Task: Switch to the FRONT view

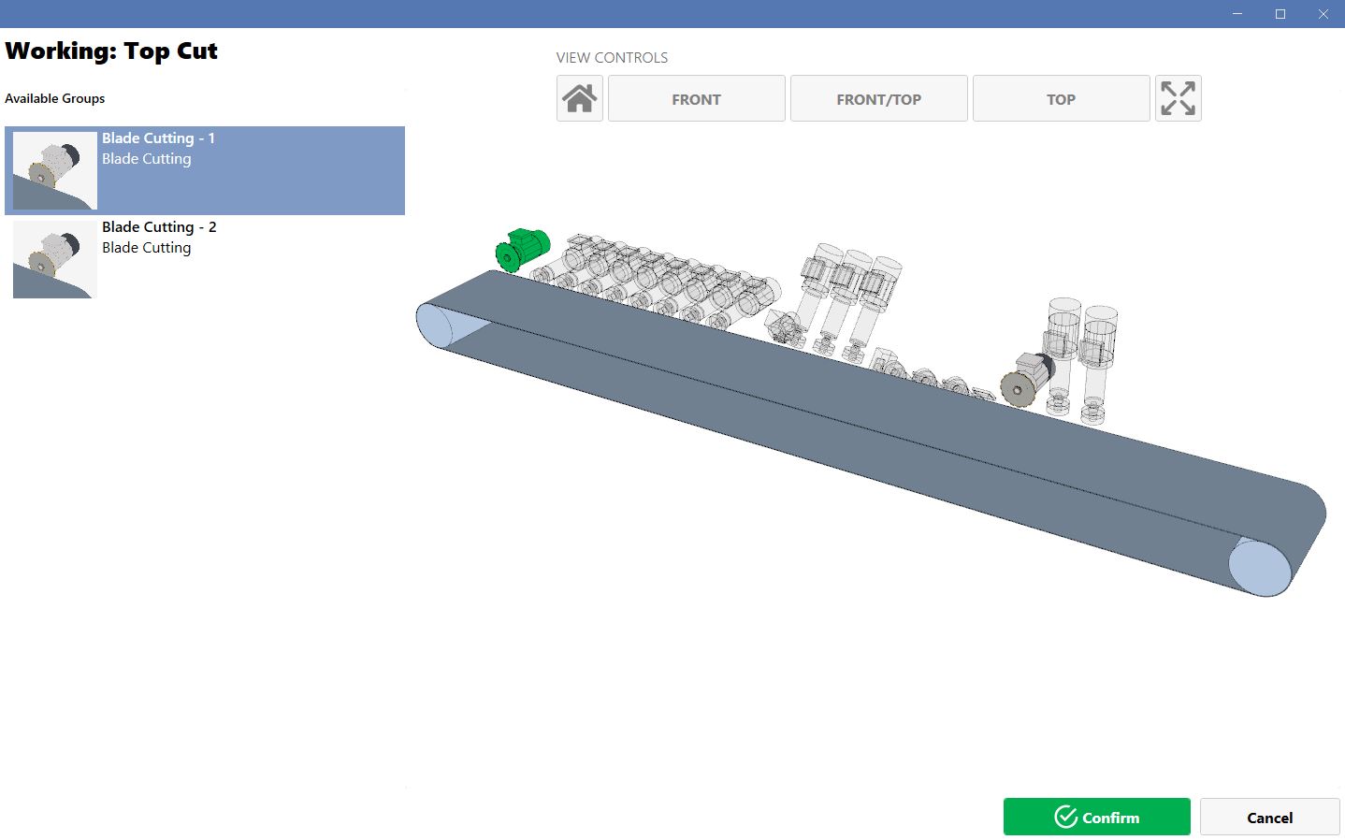Action: tap(697, 98)
